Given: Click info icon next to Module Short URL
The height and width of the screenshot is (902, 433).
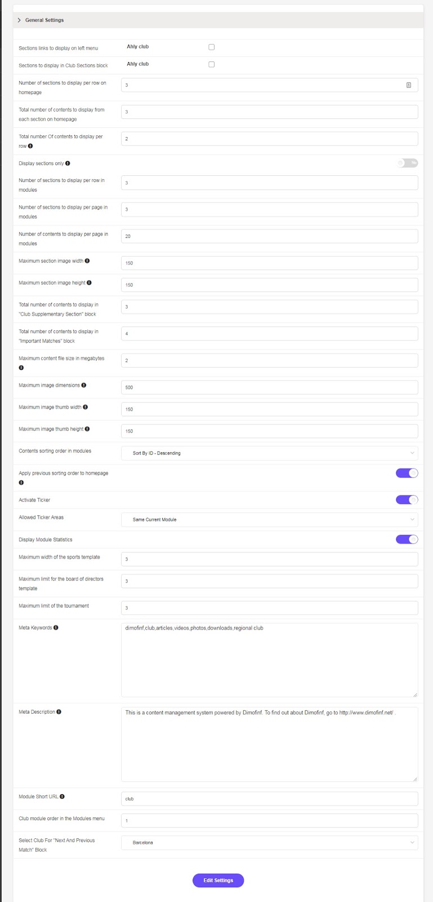Looking at the screenshot, I should coord(62,797).
